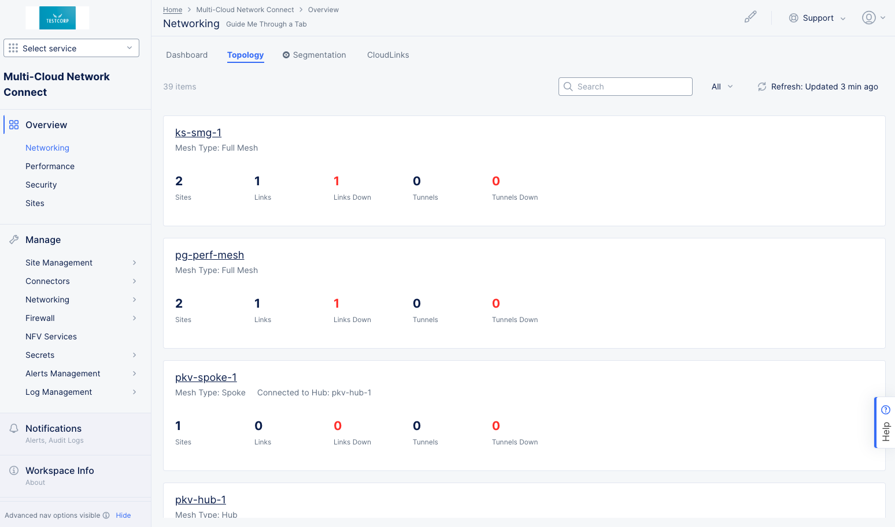Open the All filter dropdown
Image resolution: width=895 pixels, height=527 pixels.
click(722, 87)
